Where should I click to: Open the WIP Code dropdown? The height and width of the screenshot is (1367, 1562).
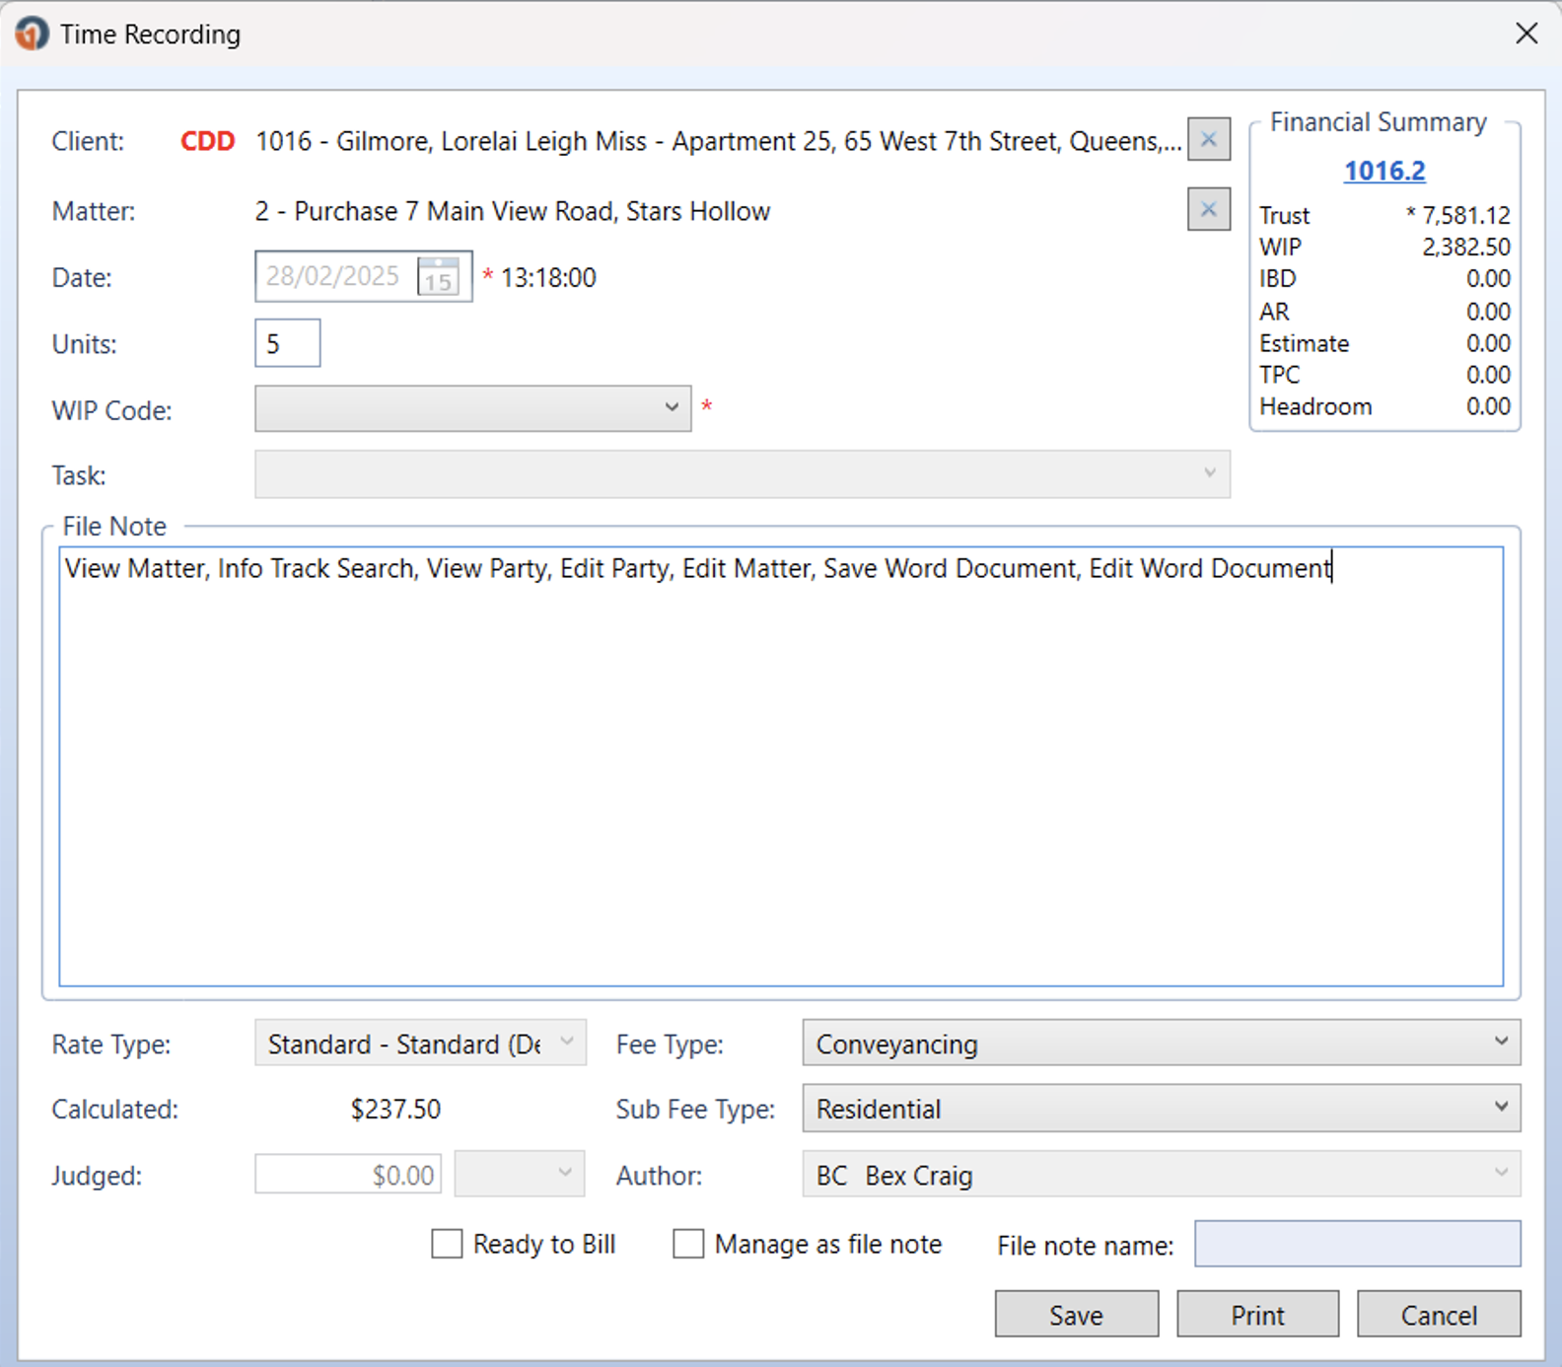[x=473, y=408]
